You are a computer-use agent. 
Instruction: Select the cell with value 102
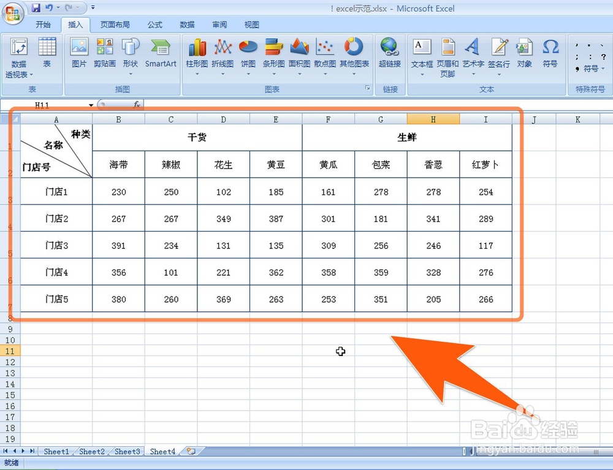coord(223,192)
